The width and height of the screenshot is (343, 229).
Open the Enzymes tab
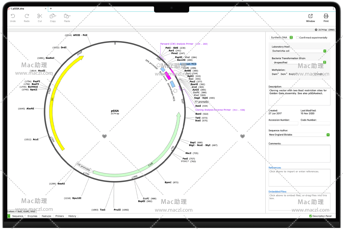[32, 216]
